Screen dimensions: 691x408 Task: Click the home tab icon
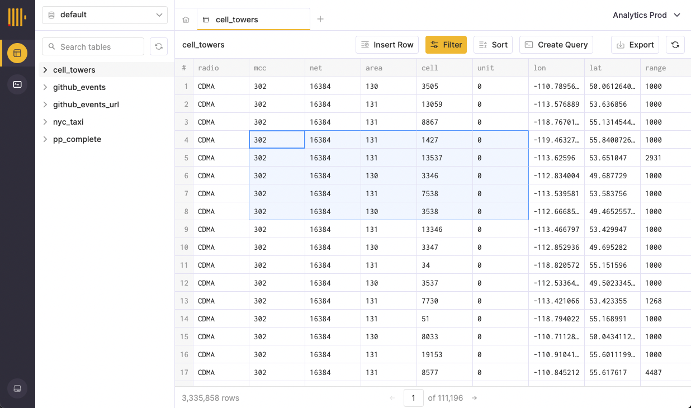click(x=186, y=20)
